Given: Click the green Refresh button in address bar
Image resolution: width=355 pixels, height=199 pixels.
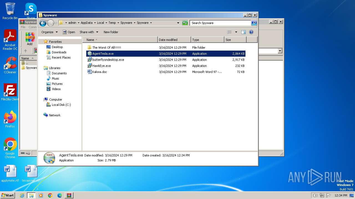Looking at the screenshot, I should click(x=185, y=23).
